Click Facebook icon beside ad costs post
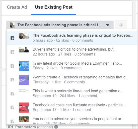 coord(12,107)
